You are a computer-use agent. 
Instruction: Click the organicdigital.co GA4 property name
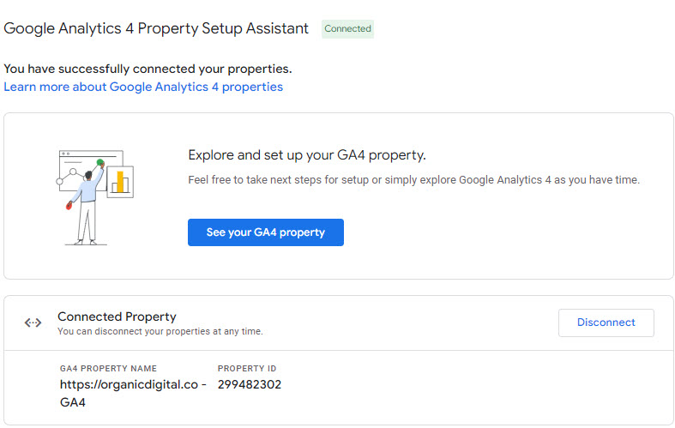tap(133, 393)
